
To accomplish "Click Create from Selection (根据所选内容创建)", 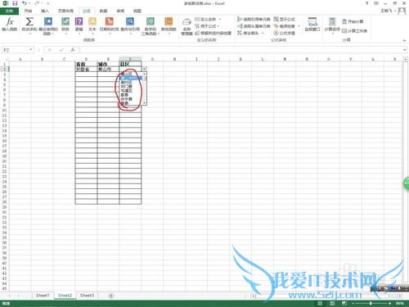I will [x=213, y=33].
